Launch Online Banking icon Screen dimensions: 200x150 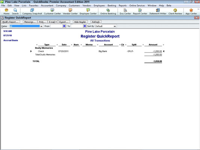(108, 10)
